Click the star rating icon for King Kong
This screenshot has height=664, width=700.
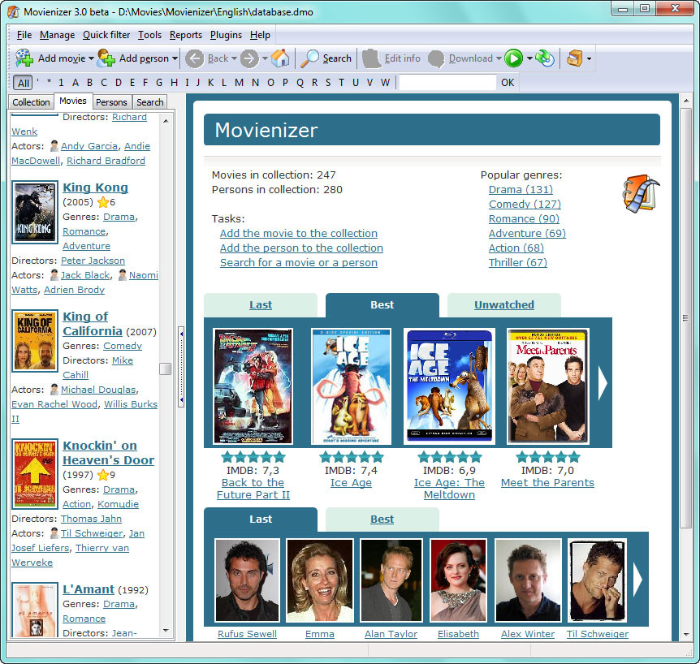pos(103,202)
